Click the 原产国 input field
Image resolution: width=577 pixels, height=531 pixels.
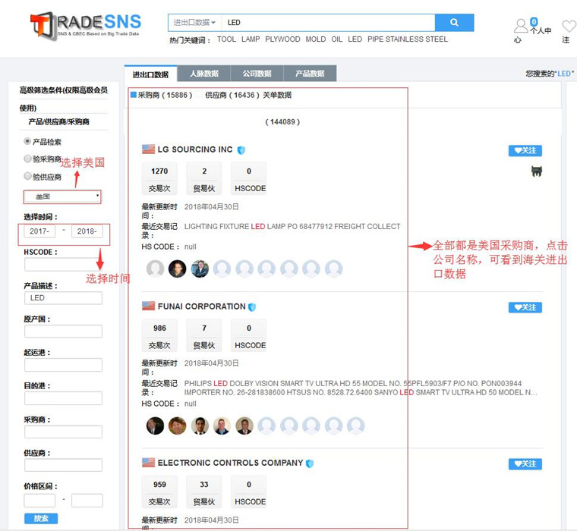click(63, 331)
